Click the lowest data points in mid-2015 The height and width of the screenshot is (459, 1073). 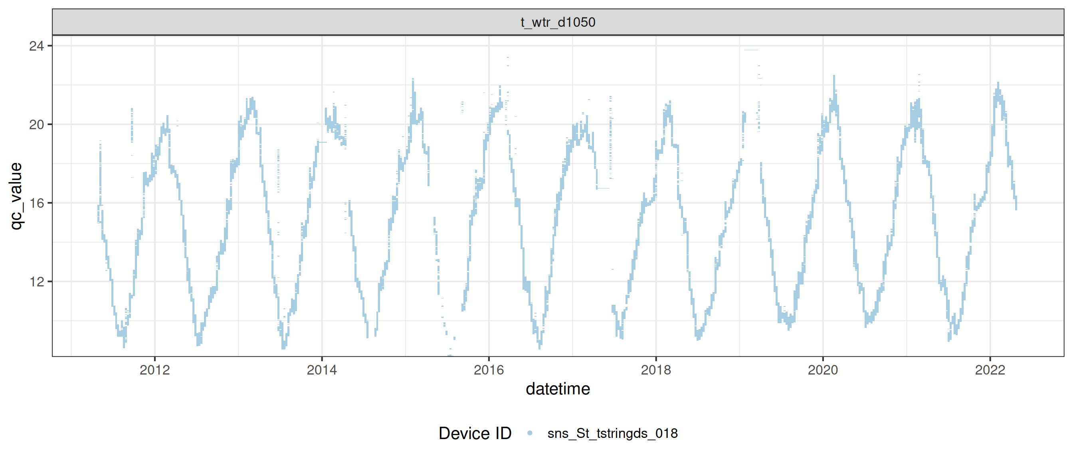pyautogui.click(x=449, y=355)
